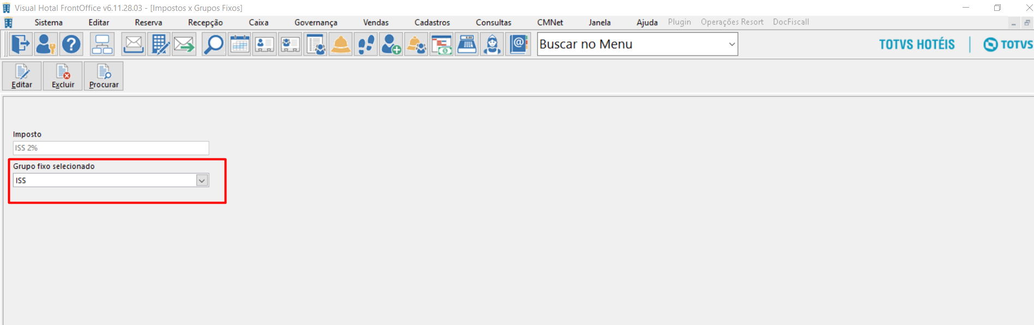Click the organization chart icon
Screen dimensions: 1034x325
(102, 44)
